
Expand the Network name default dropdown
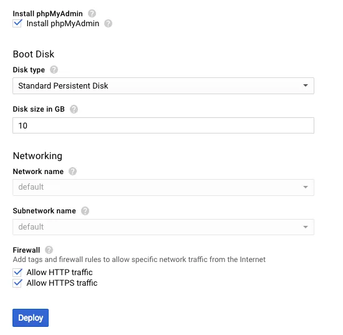pos(163,187)
